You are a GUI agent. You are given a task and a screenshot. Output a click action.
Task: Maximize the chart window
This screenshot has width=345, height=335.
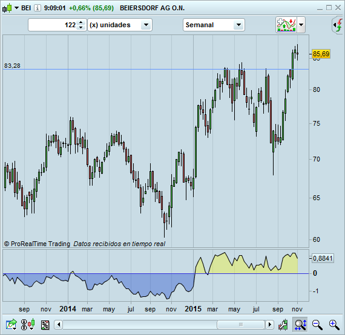click(329, 8)
